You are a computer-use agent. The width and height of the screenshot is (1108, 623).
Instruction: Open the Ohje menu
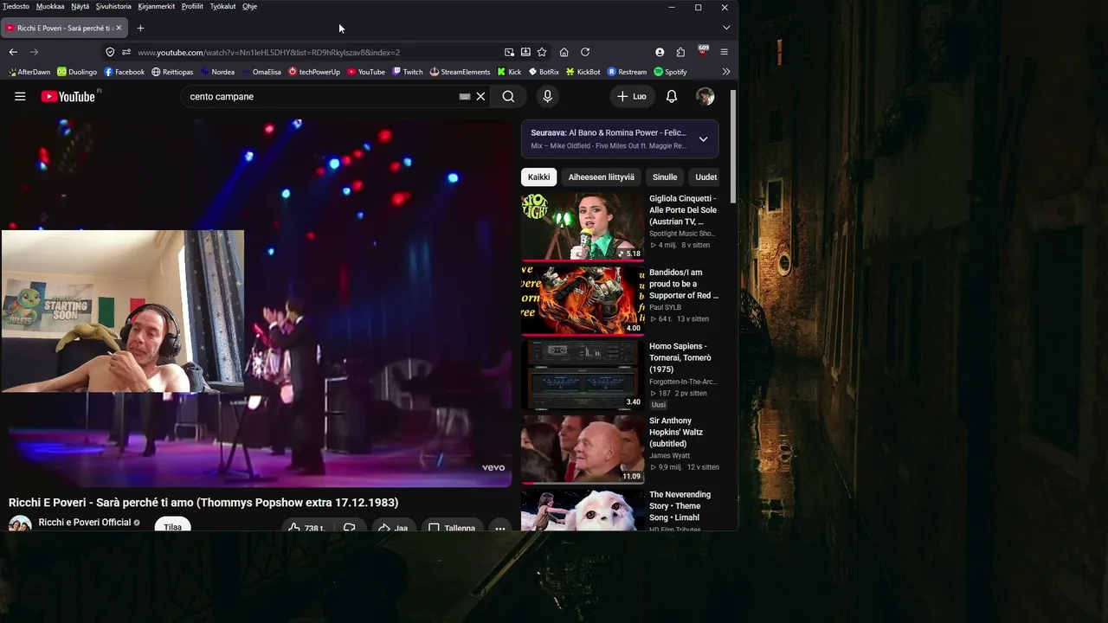[249, 6]
